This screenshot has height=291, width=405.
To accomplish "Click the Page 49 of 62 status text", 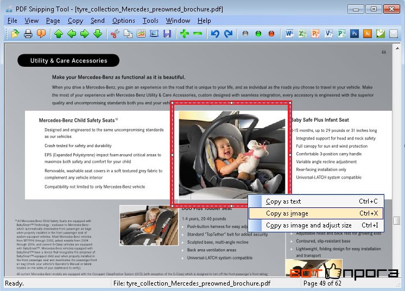I will tap(322, 283).
